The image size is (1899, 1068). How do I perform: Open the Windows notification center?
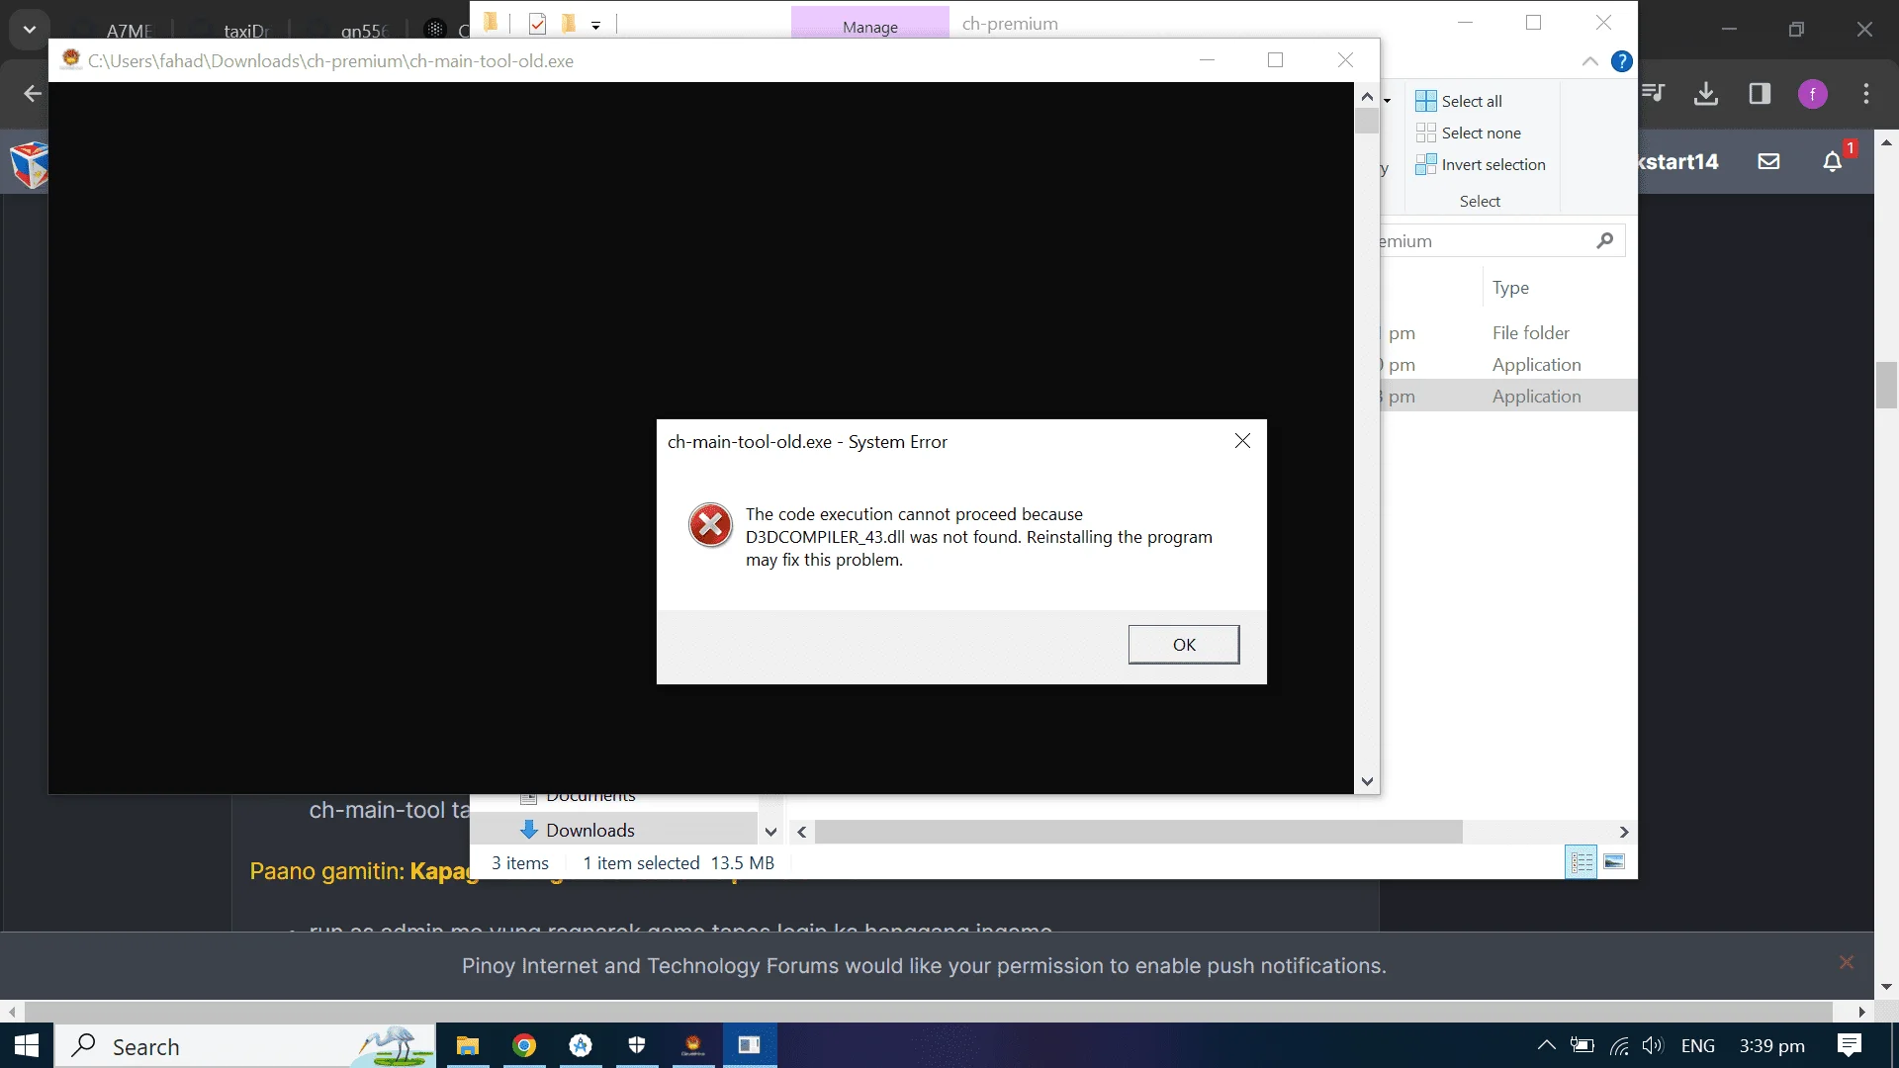tap(1849, 1045)
